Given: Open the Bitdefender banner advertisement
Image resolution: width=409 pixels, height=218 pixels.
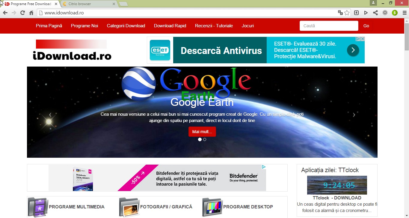Looking at the screenshot, I should pos(157,178).
